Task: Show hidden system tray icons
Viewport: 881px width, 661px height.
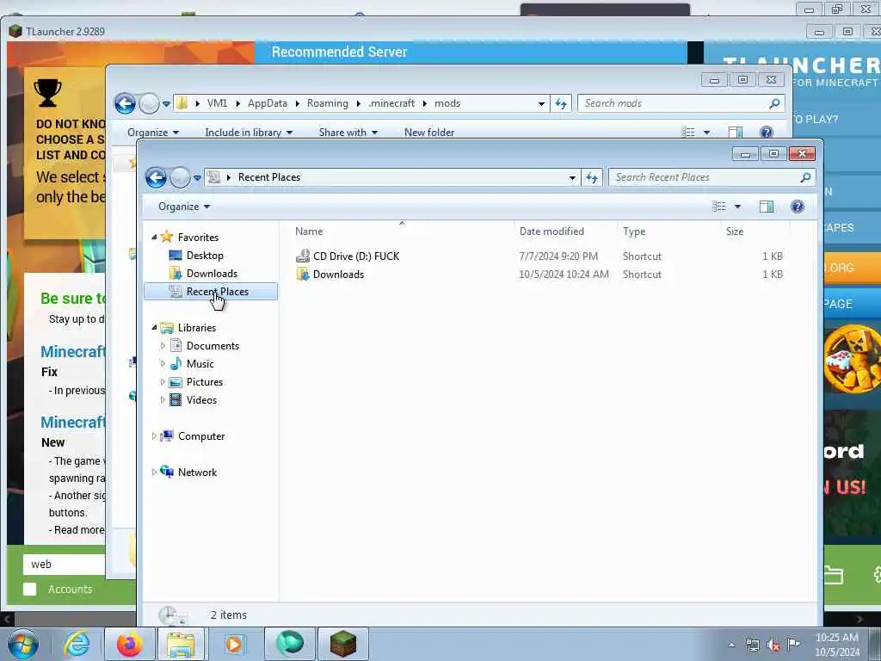Action: pos(731,646)
